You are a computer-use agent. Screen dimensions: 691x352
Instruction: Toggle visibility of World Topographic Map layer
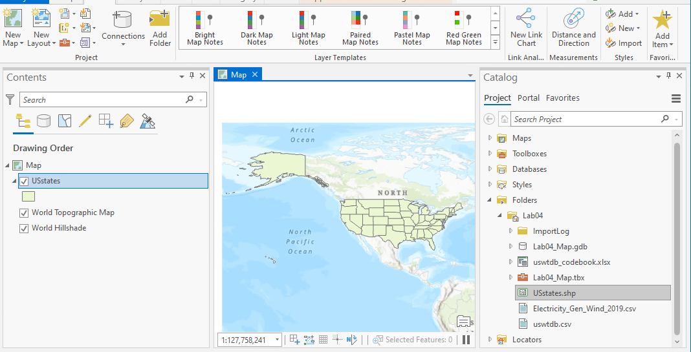coord(24,213)
